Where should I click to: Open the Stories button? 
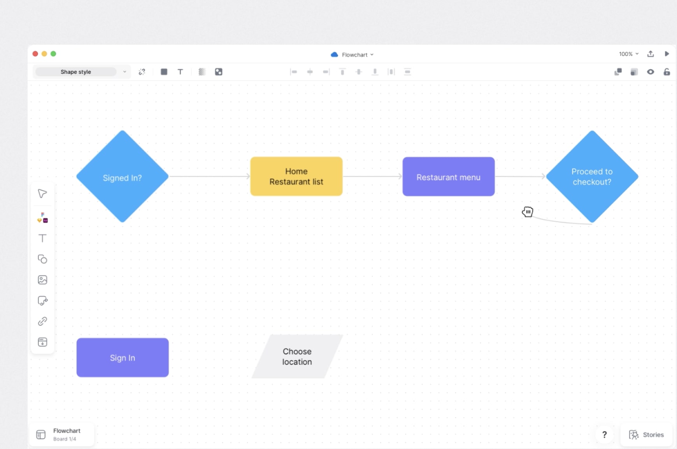(x=646, y=435)
